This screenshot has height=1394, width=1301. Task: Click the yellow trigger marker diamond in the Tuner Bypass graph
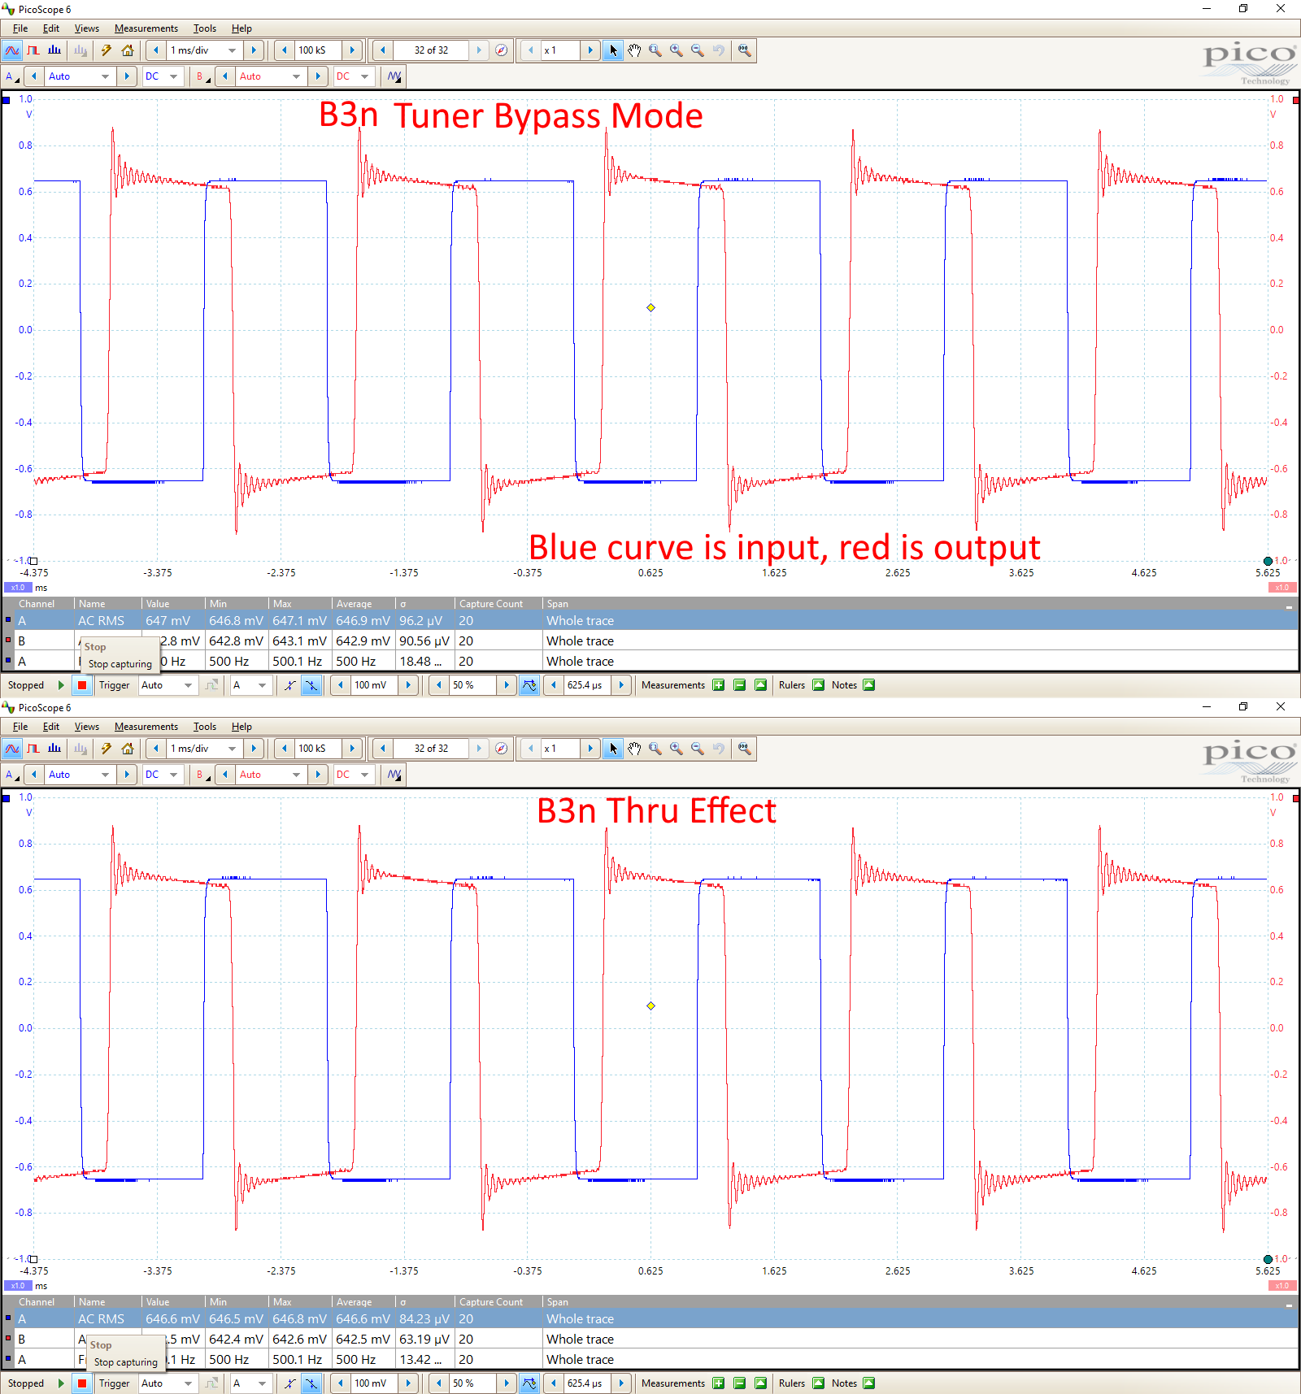pyautogui.click(x=650, y=307)
